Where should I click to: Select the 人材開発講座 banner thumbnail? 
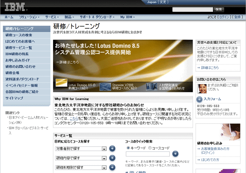pyautogui.click(x=152, y=87)
